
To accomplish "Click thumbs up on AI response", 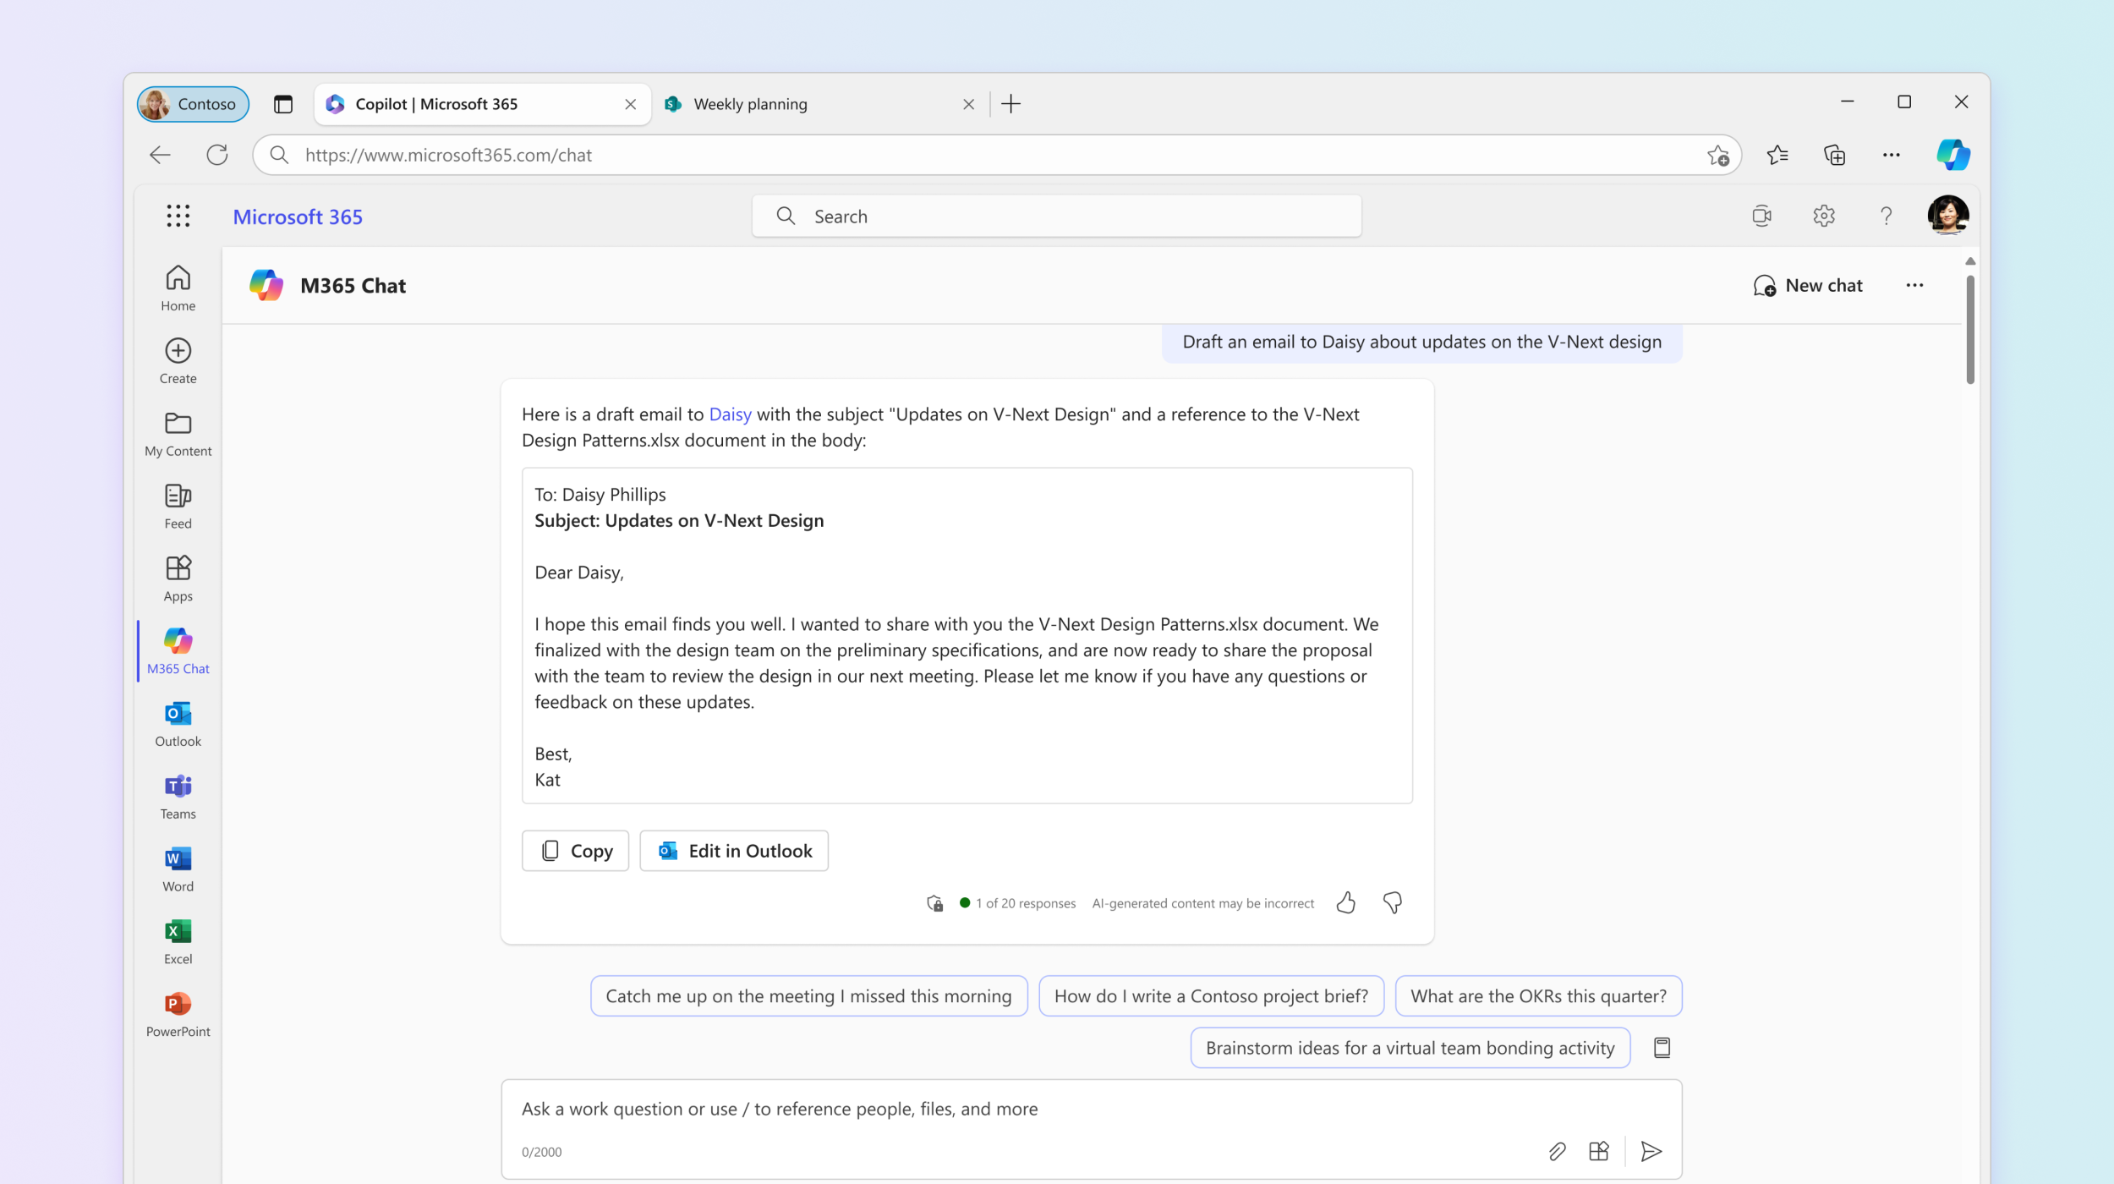I will pyautogui.click(x=1346, y=901).
